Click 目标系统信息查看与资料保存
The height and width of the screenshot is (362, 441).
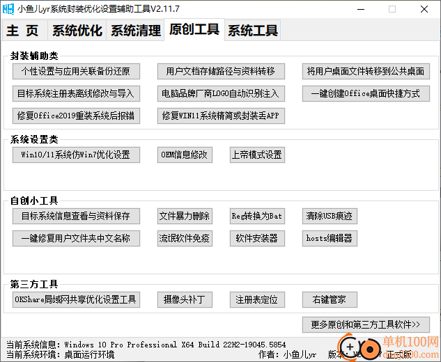point(76,216)
